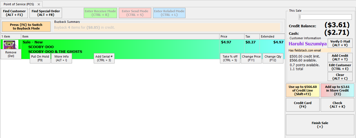
Task: Click the Cash ($2.71) amount
Action: pyautogui.click(x=337, y=32)
